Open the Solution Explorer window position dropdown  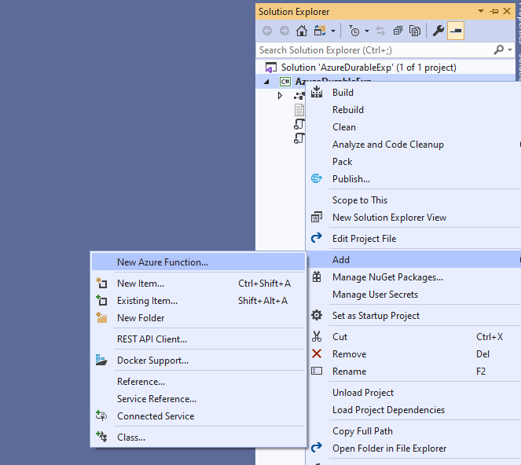[480, 11]
